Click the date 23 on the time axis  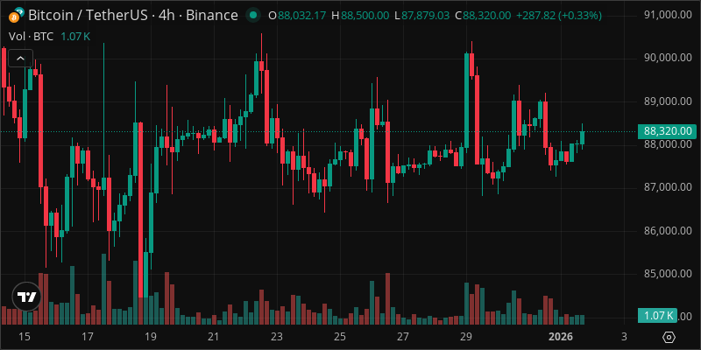point(277,337)
